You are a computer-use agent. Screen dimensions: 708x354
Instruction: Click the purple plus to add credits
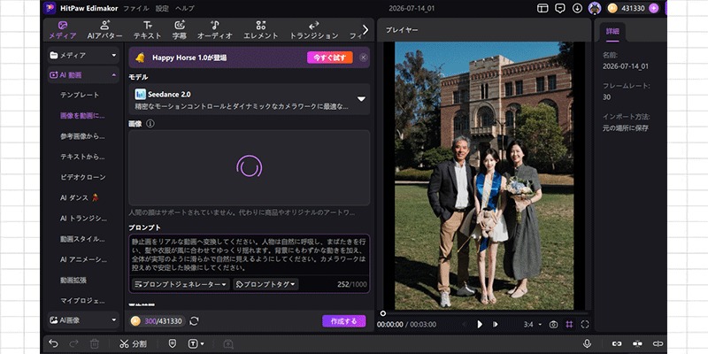pyautogui.click(x=653, y=8)
